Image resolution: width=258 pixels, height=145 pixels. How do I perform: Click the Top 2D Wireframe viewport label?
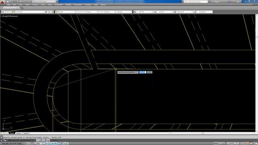(10, 16)
